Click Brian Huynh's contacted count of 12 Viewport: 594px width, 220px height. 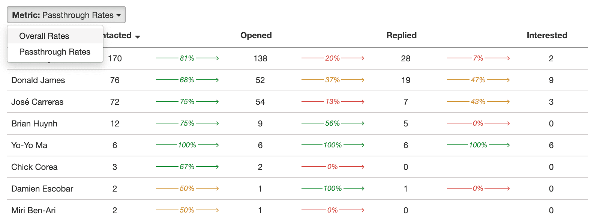[115, 123]
